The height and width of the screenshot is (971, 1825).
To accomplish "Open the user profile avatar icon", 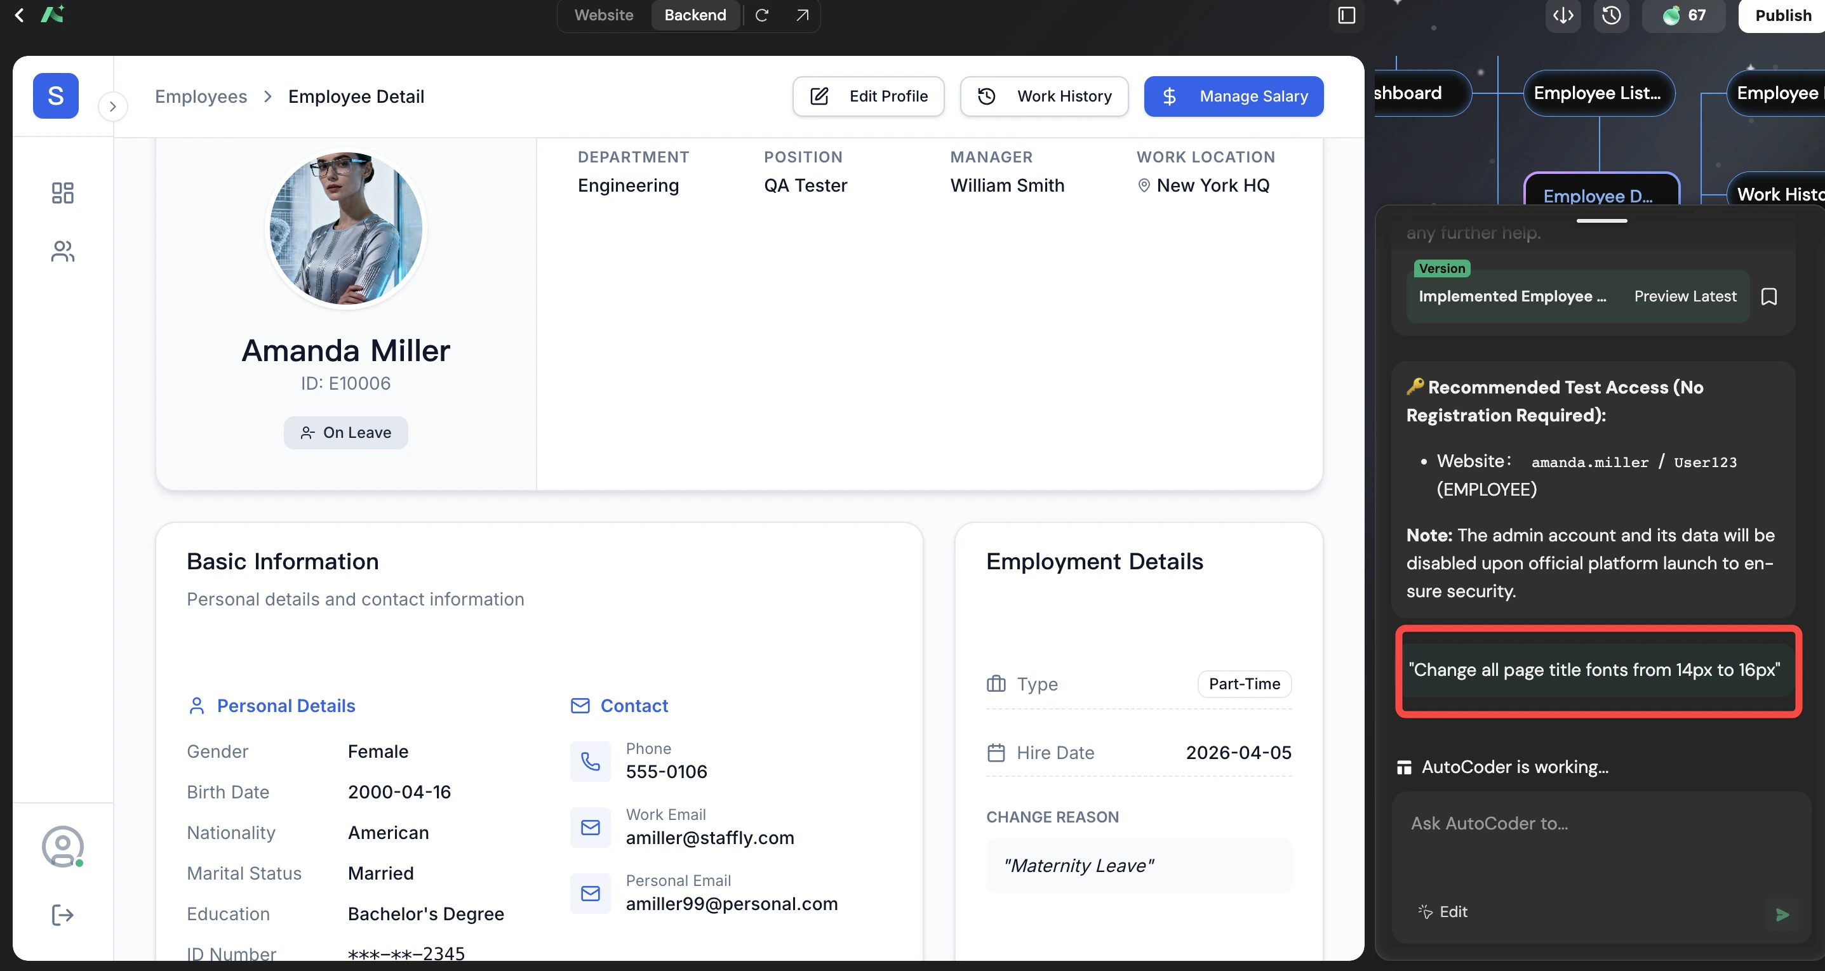I will point(62,847).
